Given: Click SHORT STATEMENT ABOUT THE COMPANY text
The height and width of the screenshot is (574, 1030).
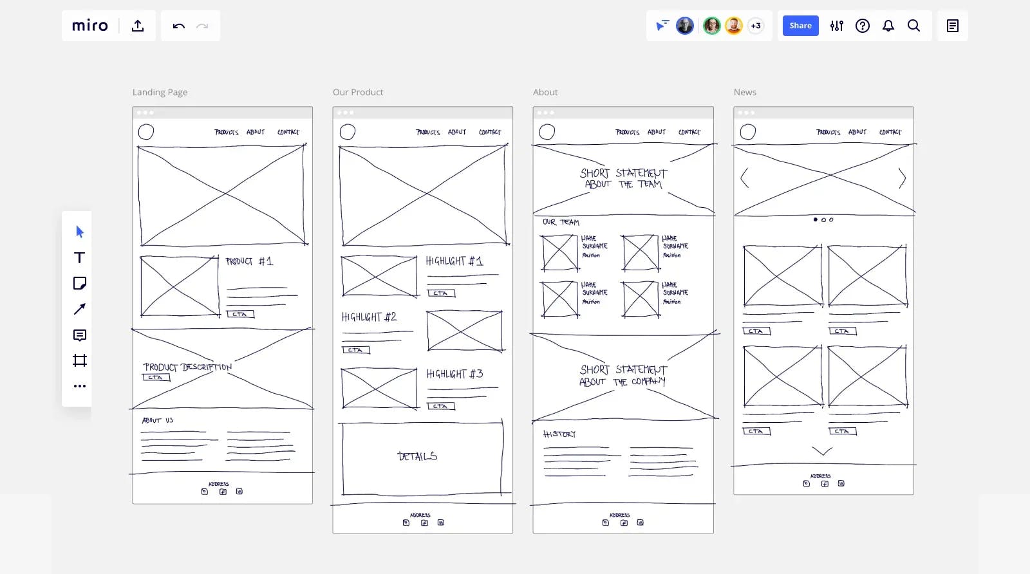Looking at the screenshot, I should (623, 375).
